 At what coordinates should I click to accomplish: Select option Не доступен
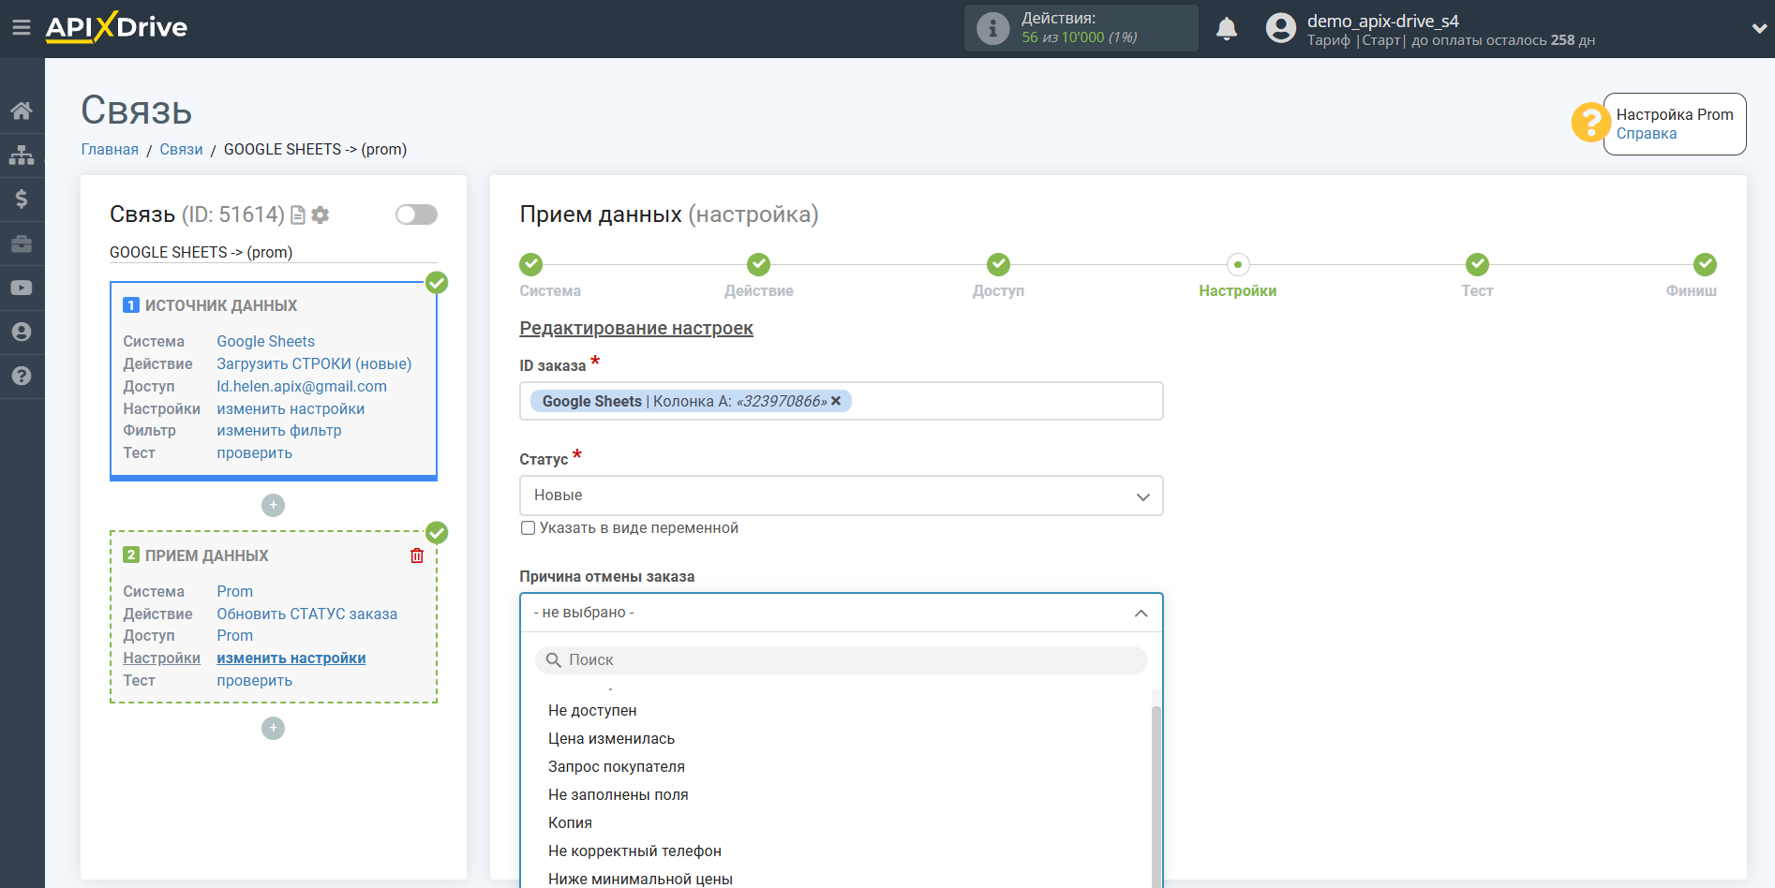point(592,711)
